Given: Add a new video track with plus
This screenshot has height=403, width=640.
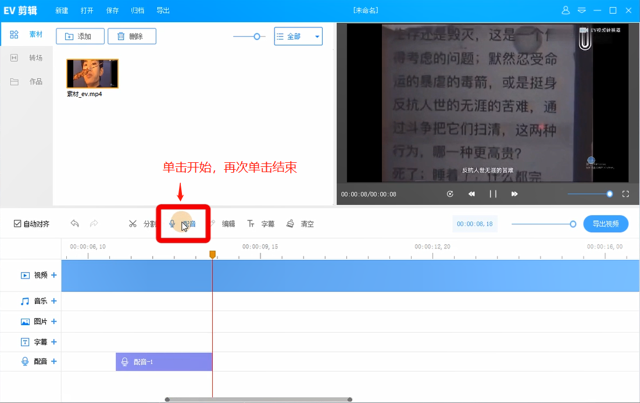Looking at the screenshot, I should 54,275.
